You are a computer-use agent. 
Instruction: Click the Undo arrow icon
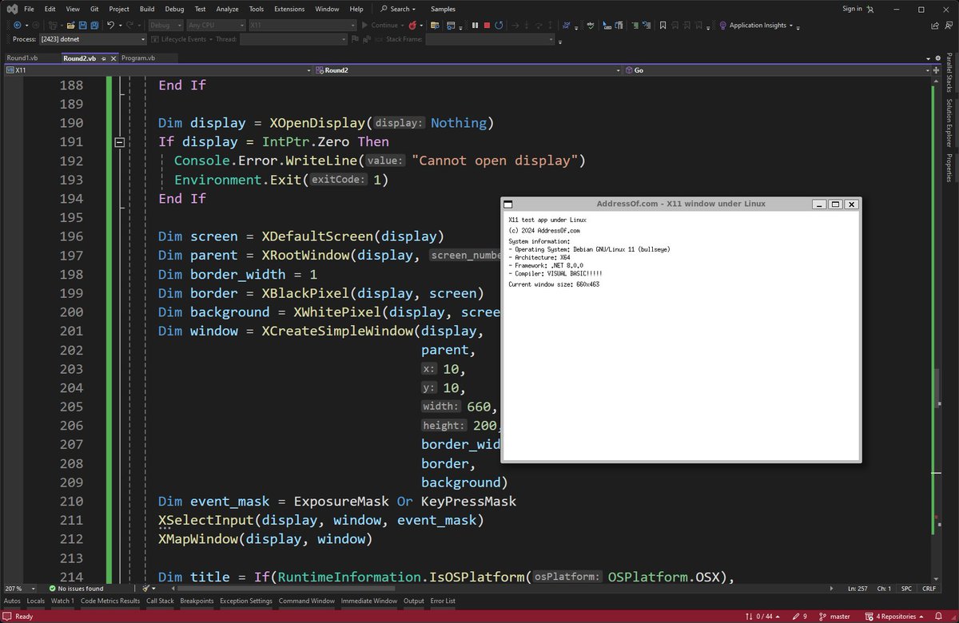tap(111, 25)
